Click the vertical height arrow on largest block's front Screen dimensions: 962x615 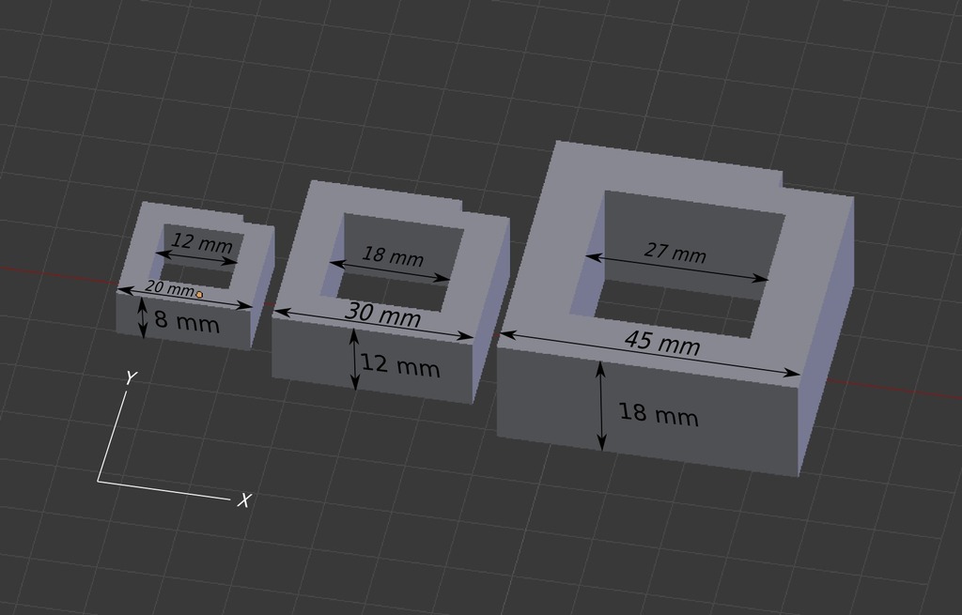[601, 406]
